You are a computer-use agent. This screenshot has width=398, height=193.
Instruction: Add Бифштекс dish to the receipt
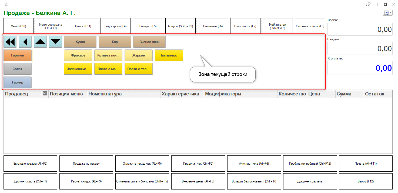click(x=169, y=55)
